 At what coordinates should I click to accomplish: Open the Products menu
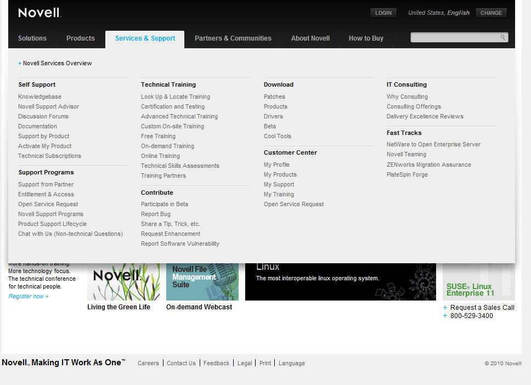[x=81, y=38]
